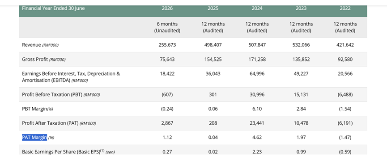
Task: Click the 2025 revenue value 498,407
Action: click(213, 45)
